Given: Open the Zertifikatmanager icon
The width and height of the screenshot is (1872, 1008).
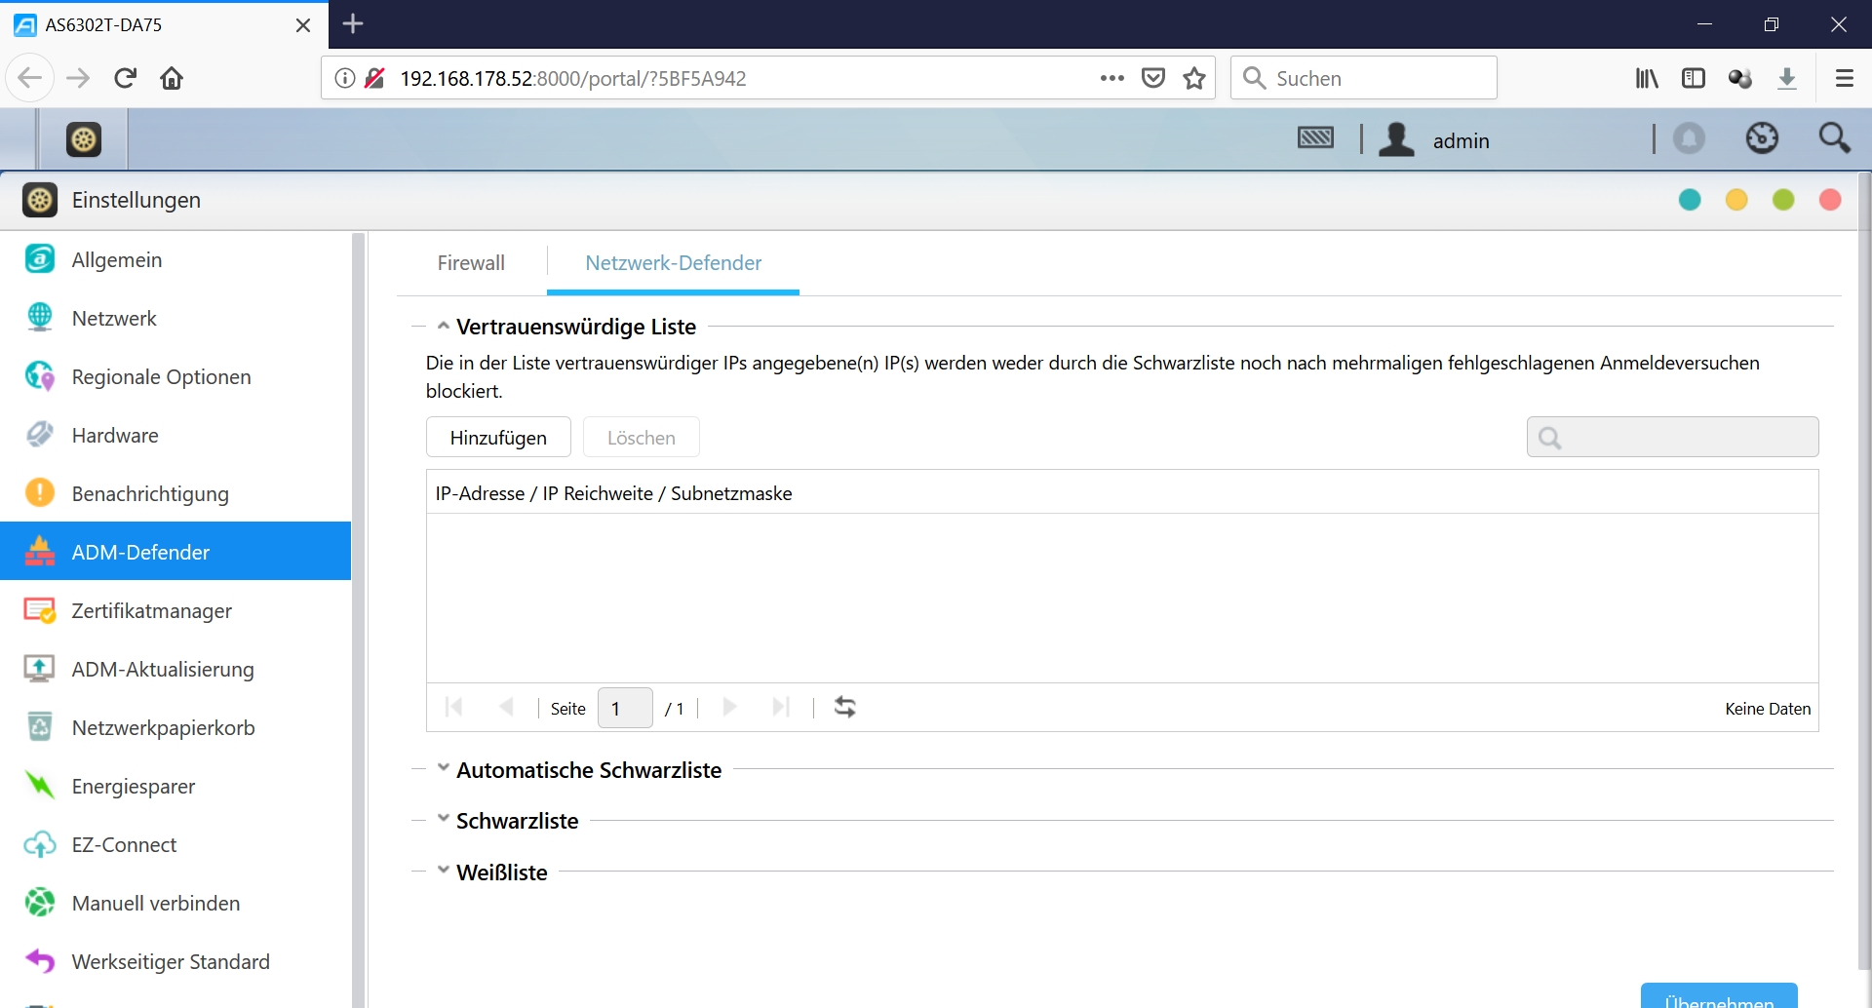Looking at the screenshot, I should (x=40, y=610).
